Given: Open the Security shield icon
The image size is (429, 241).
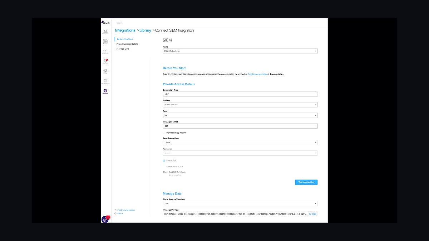Looking at the screenshot, I should click(x=105, y=61).
